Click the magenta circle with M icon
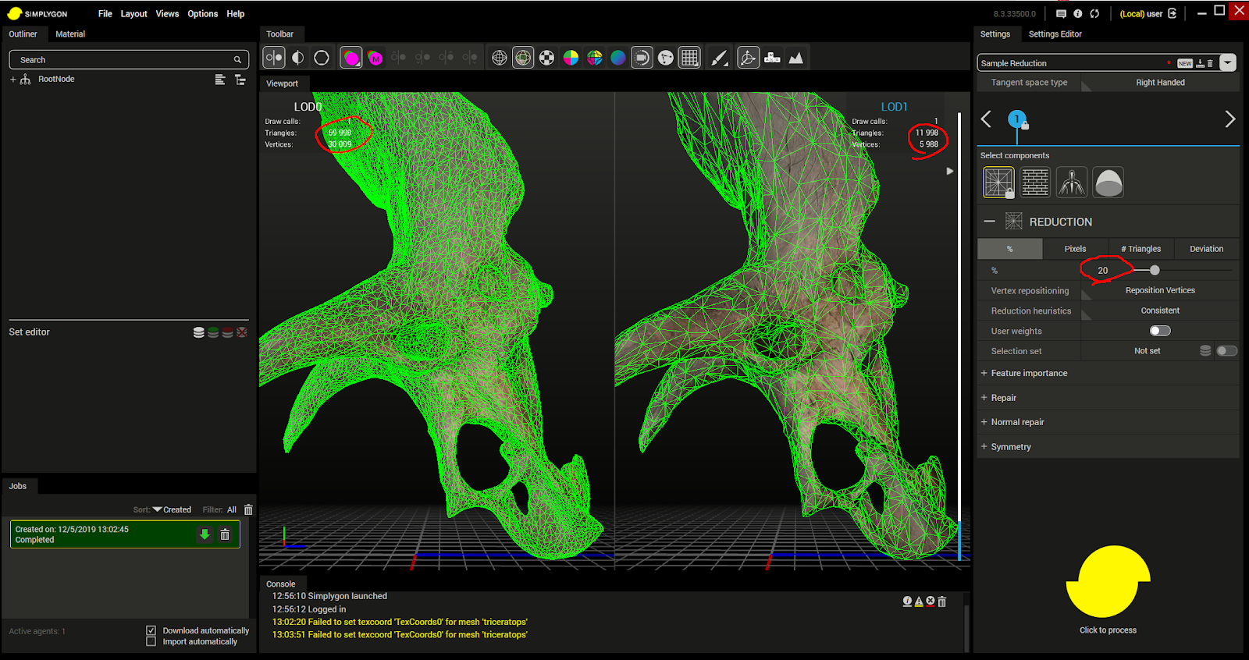The height and width of the screenshot is (660, 1249). coord(375,58)
